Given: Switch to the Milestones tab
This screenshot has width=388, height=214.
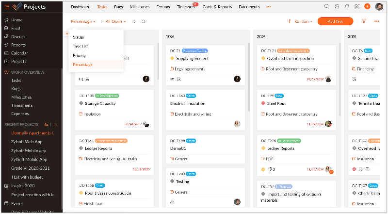Looking at the screenshot, I should (x=139, y=7).
